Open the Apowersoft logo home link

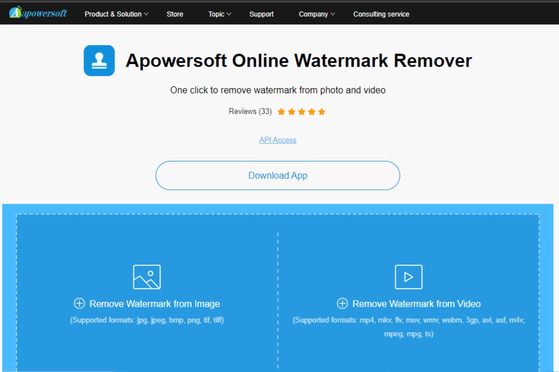point(38,13)
